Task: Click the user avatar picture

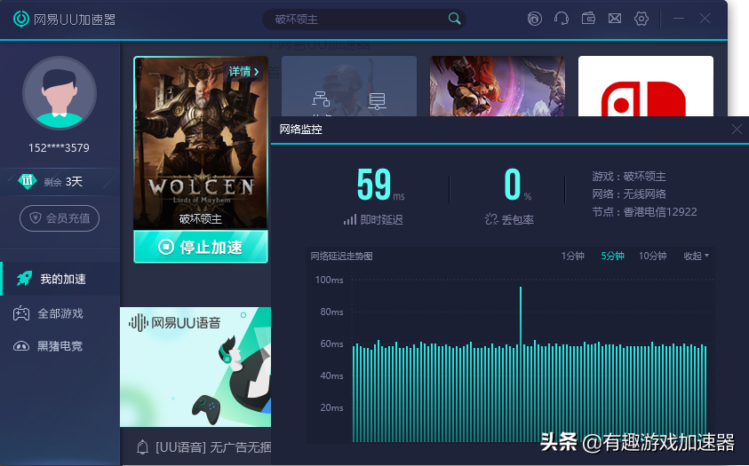Action: pos(60,93)
